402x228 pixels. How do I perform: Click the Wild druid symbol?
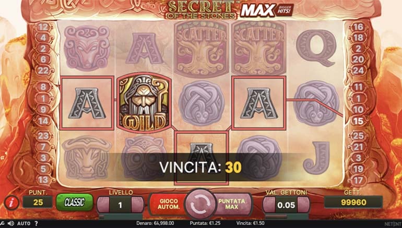click(144, 103)
